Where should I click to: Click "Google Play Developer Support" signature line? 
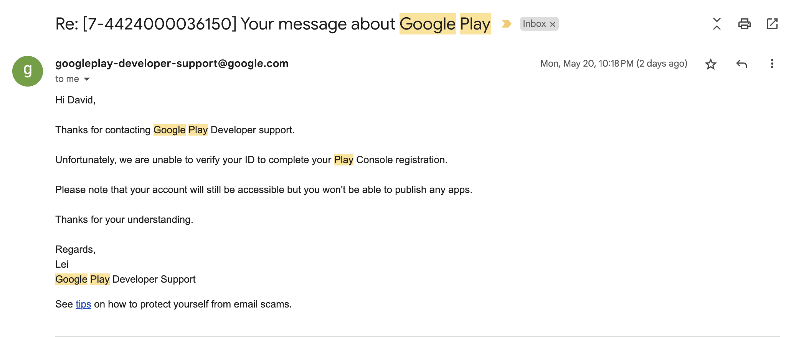tap(125, 280)
